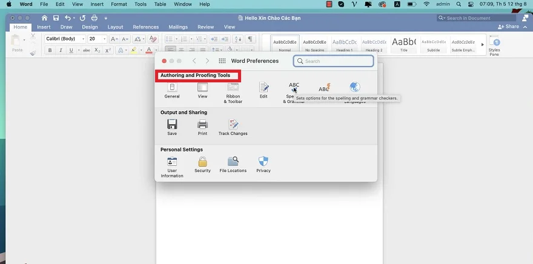Expand the Calibri (Body) font dropdown

click(82, 39)
